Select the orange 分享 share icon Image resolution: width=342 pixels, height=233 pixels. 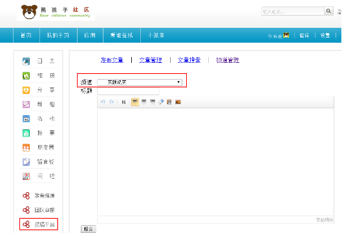point(26,90)
